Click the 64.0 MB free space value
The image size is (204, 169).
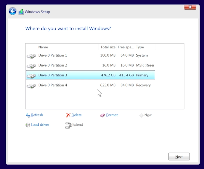[x=127, y=55]
